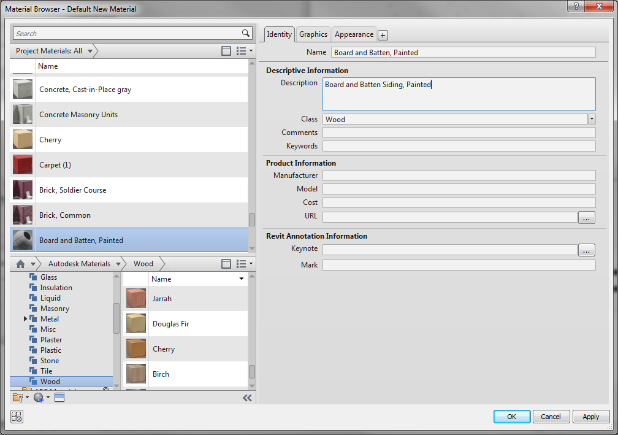618x435 pixels.
Task: Open Autodesk library list view options icon
Action: coord(245,264)
